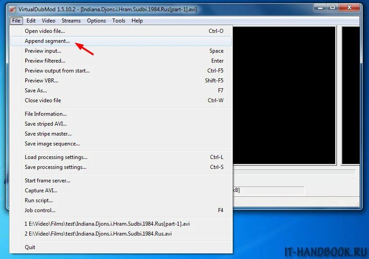Open the Options menu
This screenshot has width=369, height=259.
pos(96,21)
